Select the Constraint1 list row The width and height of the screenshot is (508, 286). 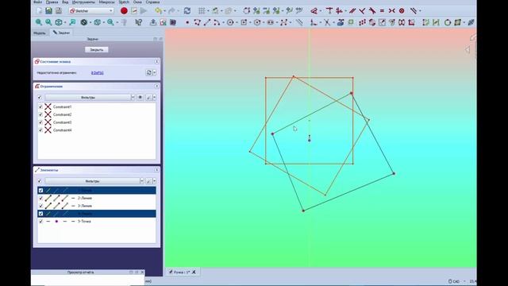[x=97, y=106]
